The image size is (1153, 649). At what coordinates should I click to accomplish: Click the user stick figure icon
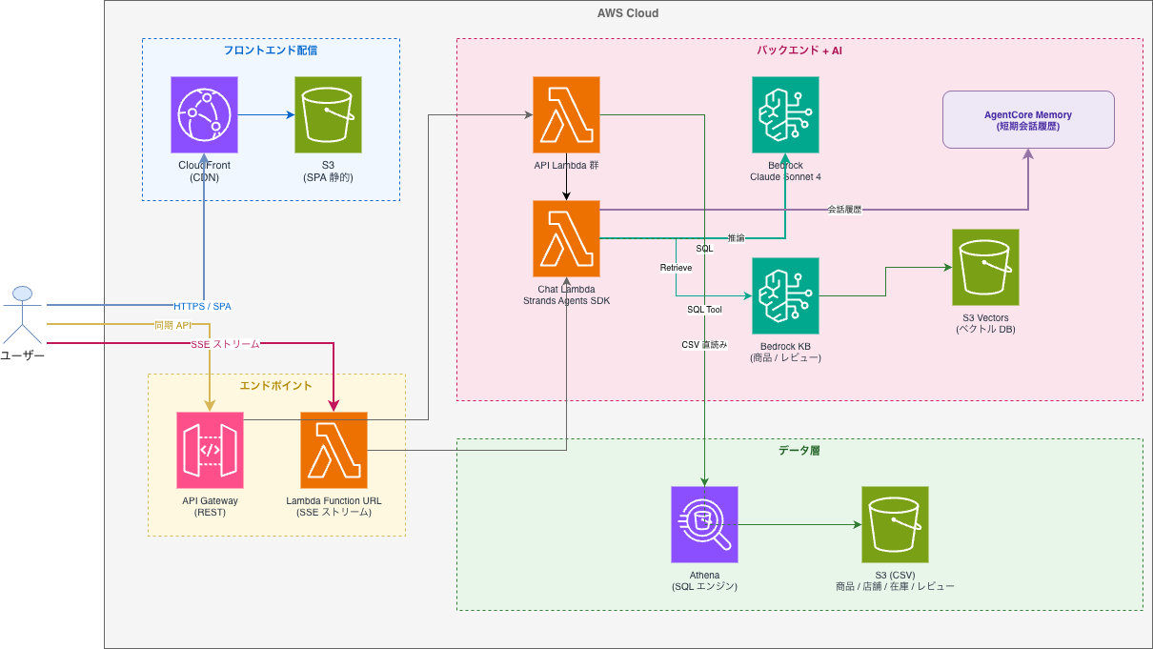24,314
